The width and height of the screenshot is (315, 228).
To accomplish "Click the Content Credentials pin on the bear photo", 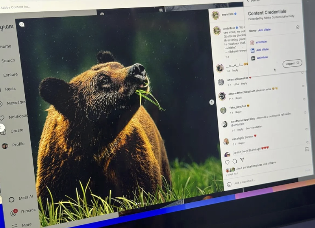I will pyautogui.click(x=22, y=24).
